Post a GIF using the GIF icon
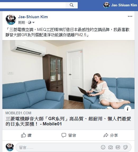138x152 pixels. [118, 147]
